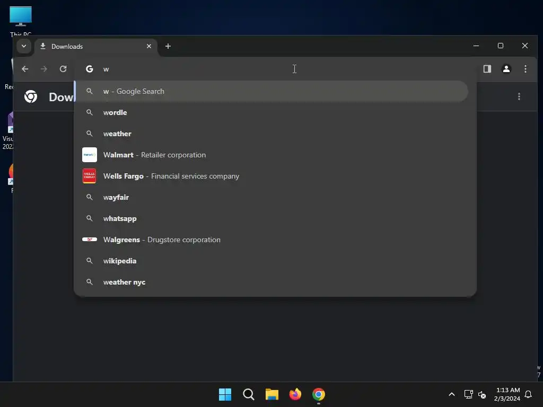Viewport: 543px width, 407px height.
Task: Click the address bar text field
Action: pyautogui.click(x=275, y=69)
